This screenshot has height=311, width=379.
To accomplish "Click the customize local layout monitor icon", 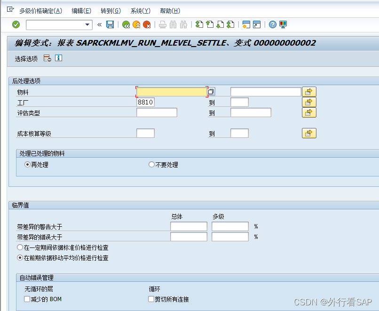I will pos(283,24).
